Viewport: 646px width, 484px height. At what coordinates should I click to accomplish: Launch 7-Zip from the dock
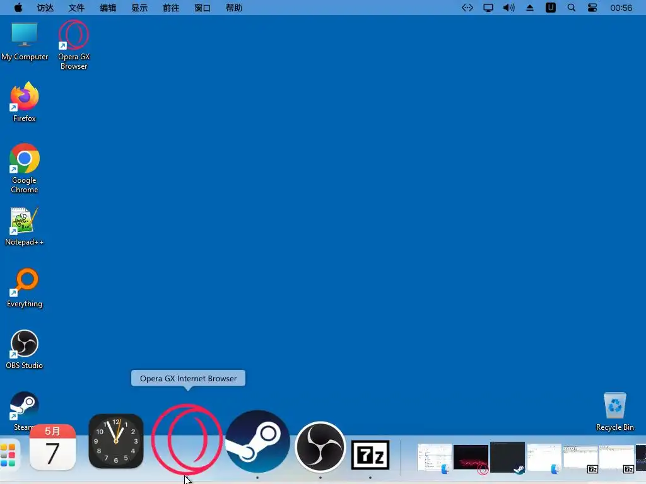pos(370,455)
